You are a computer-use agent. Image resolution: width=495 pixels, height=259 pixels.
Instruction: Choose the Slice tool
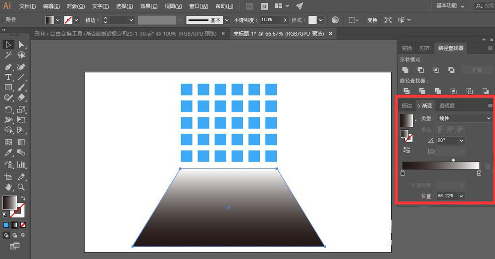coord(21,177)
